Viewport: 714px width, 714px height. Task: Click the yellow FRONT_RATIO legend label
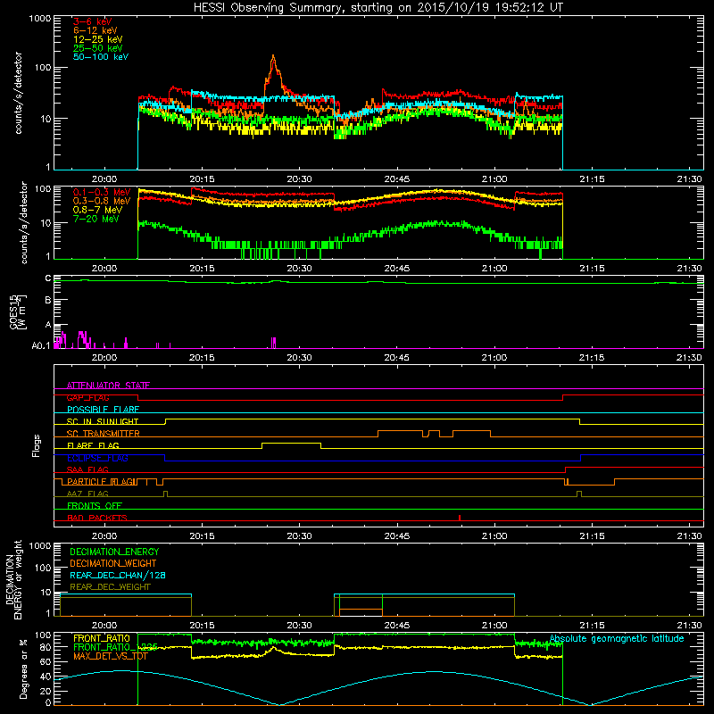coord(102,638)
